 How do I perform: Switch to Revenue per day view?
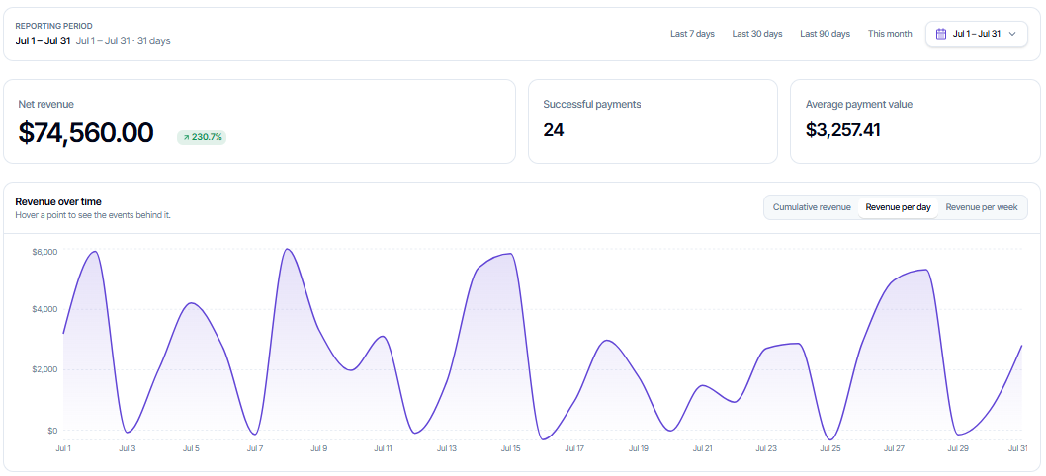click(x=898, y=207)
